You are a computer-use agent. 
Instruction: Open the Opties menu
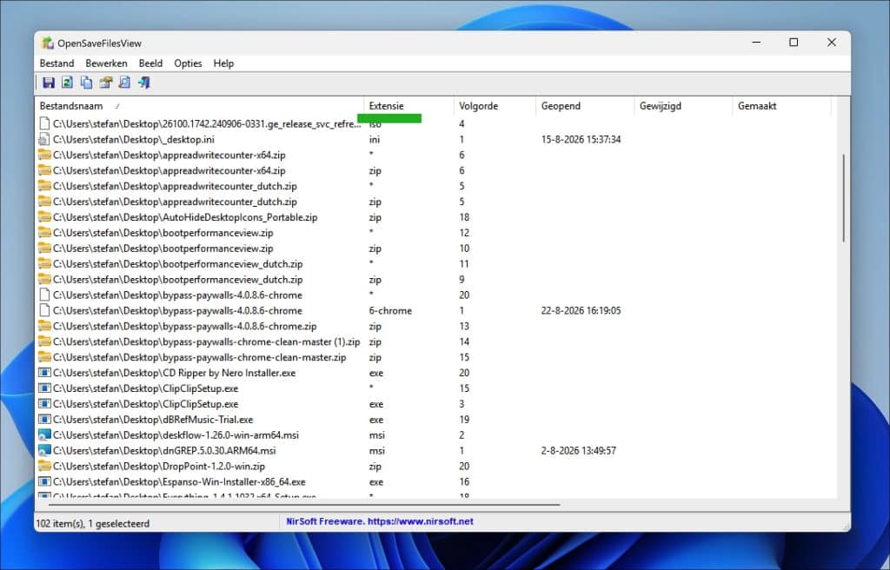pyautogui.click(x=188, y=63)
